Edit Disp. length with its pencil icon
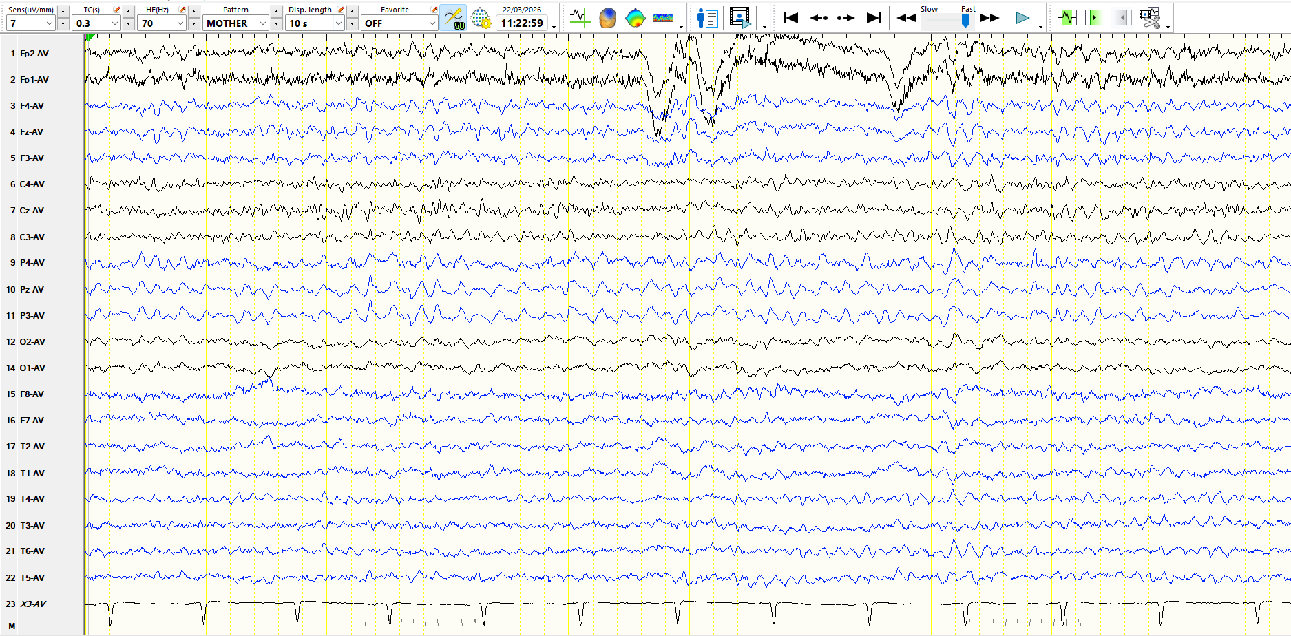This screenshot has height=636, width=1291. (x=340, y=10)
